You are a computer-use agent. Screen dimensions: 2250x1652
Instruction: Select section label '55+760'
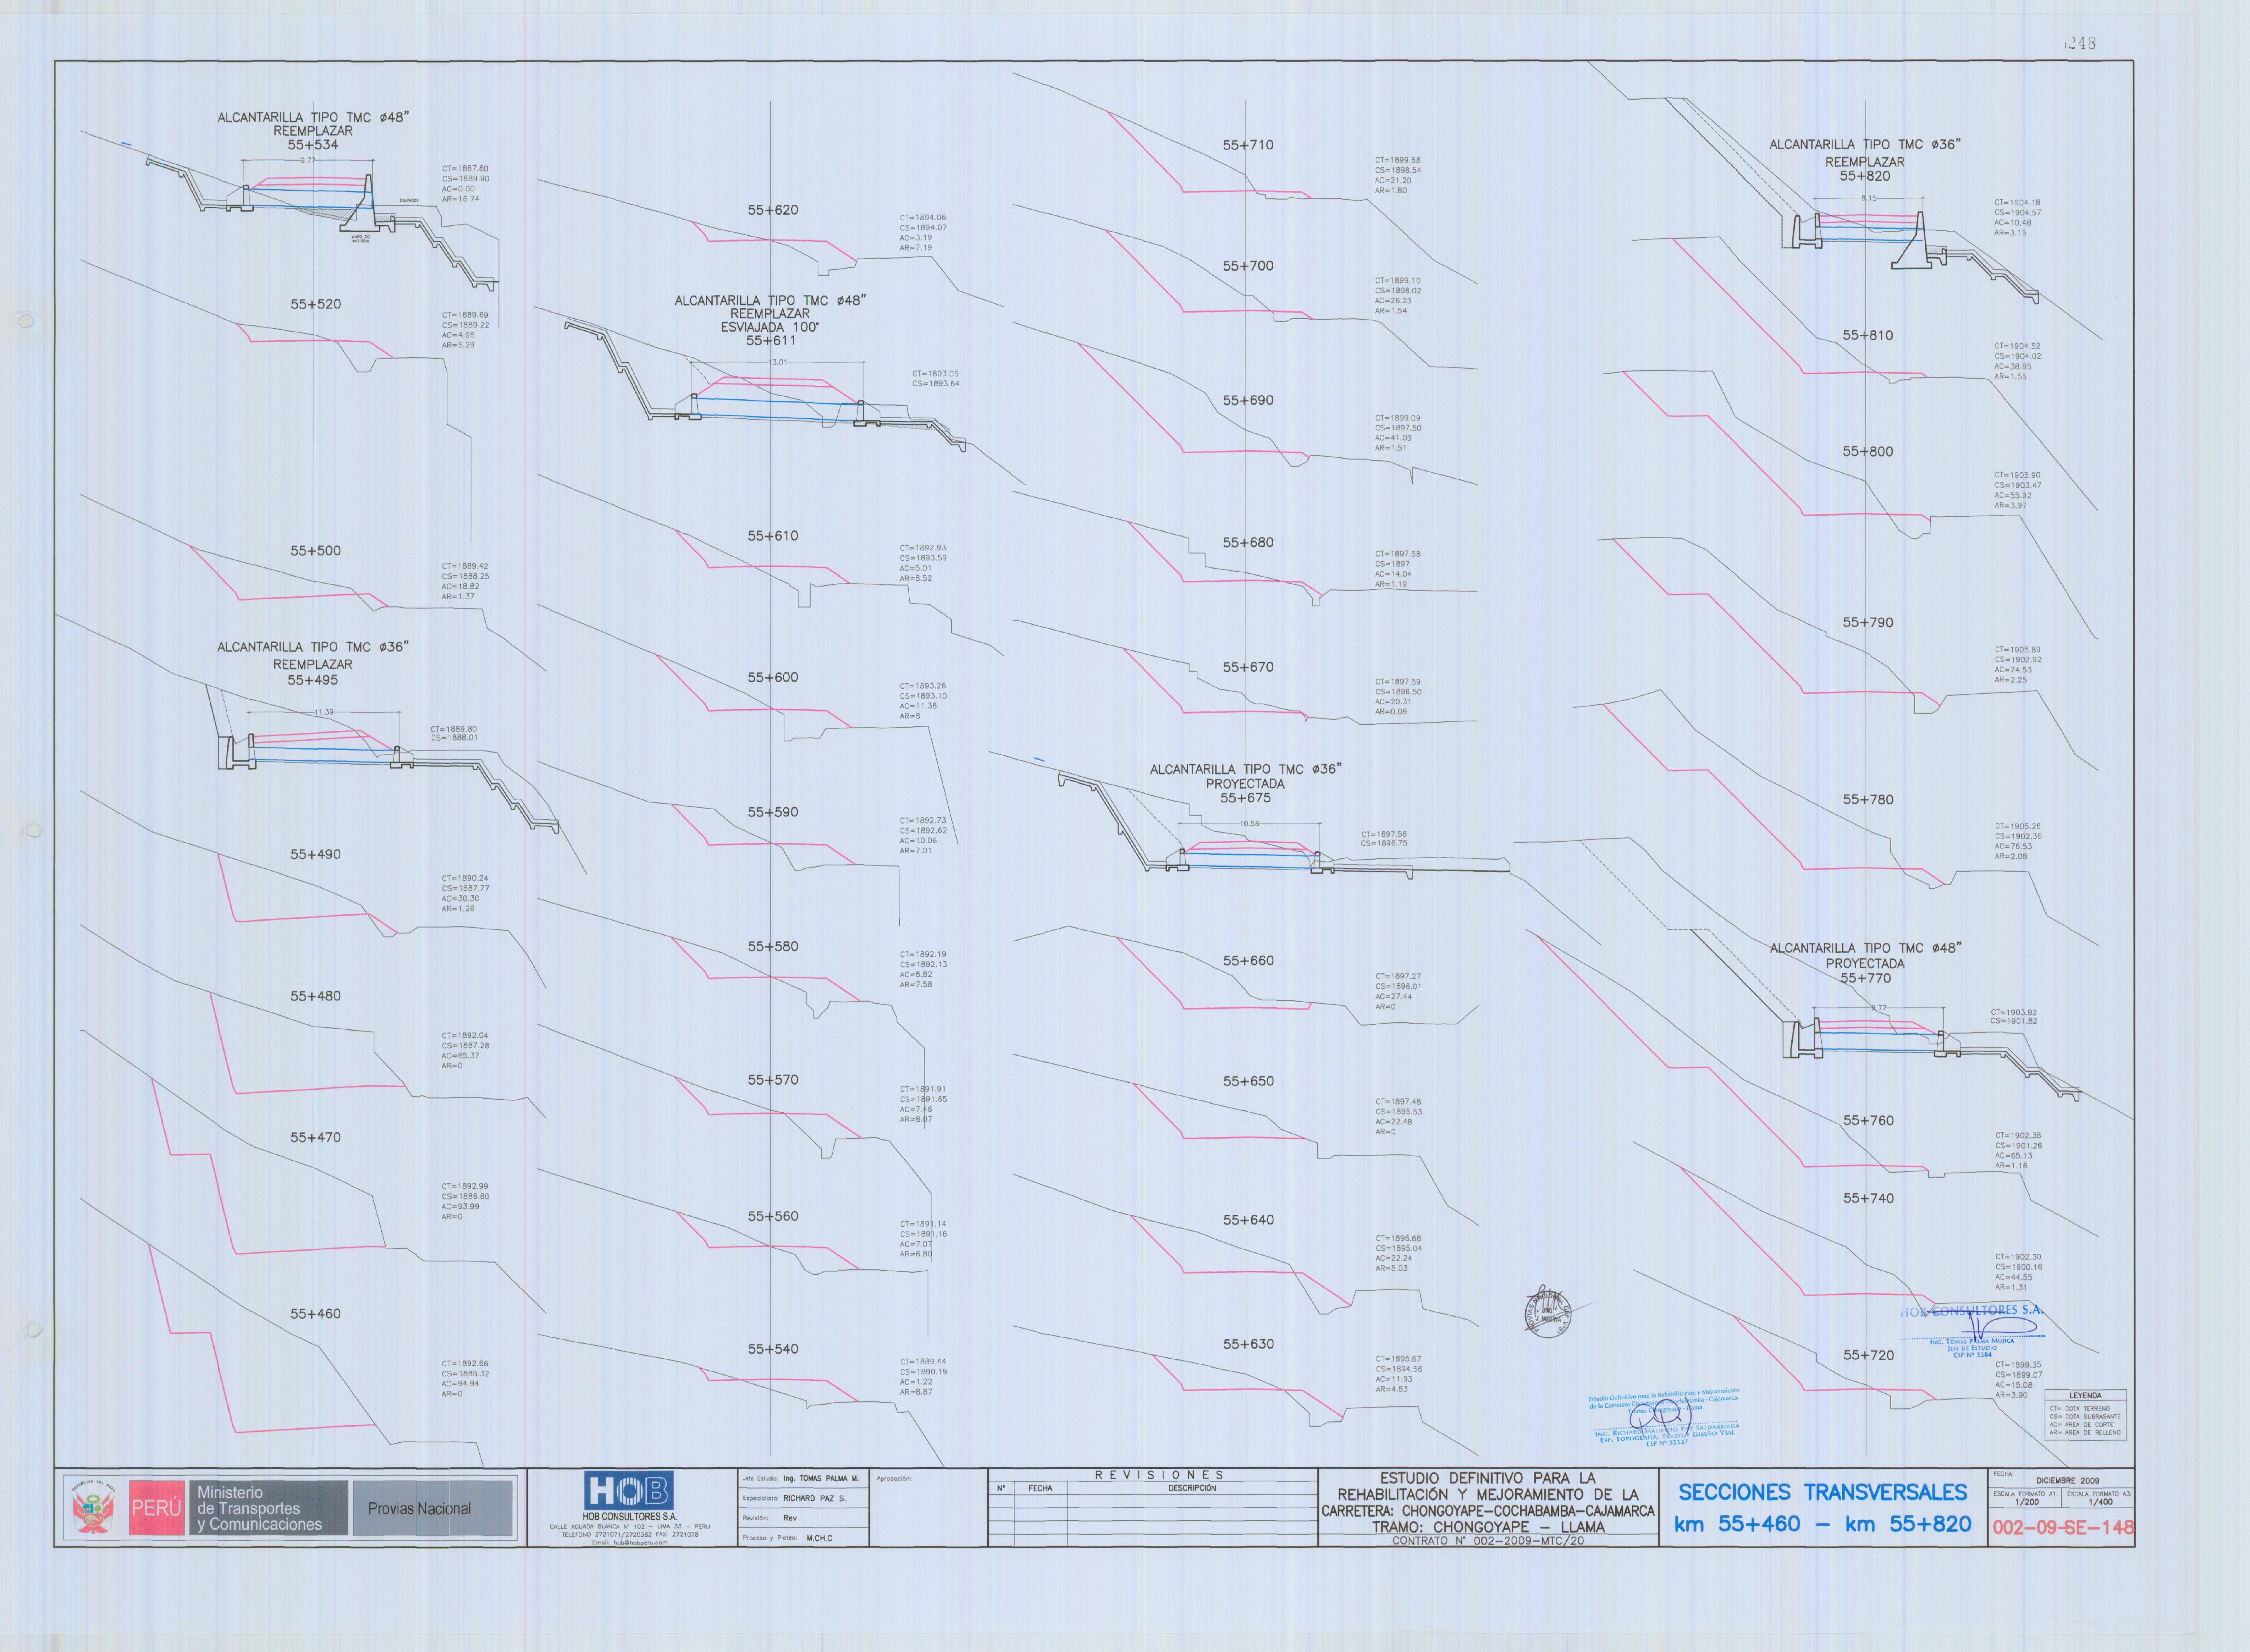click(x=1868, y=1120)
